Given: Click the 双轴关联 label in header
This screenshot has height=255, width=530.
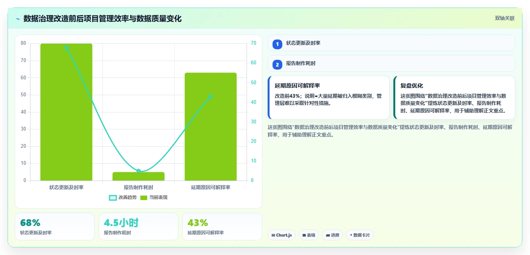Looking at the screenshot, I should tap(504, 18).
